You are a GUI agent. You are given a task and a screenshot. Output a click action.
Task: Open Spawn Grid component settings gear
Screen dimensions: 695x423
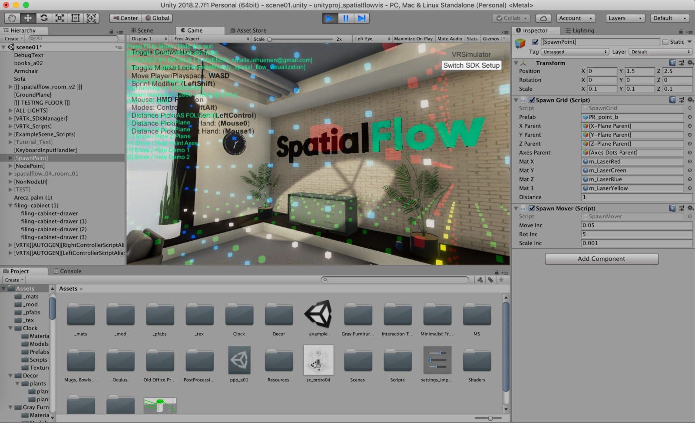(690, 100)
